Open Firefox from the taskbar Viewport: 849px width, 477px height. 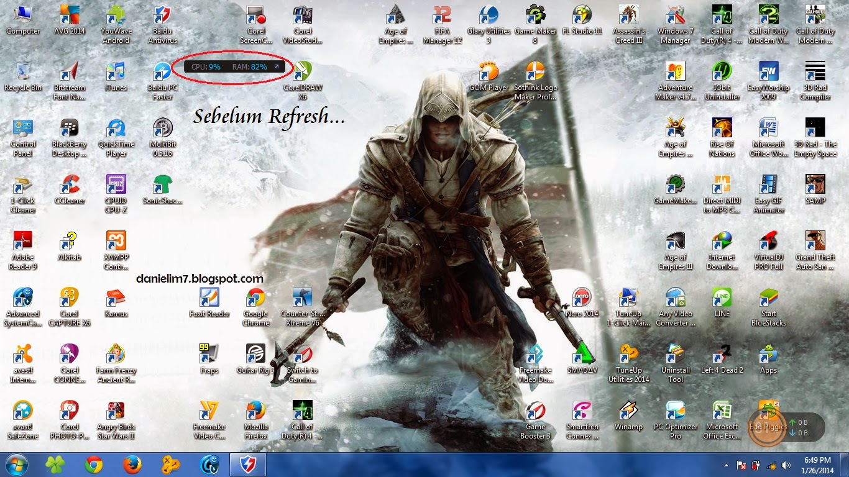(x=132, y=465)
